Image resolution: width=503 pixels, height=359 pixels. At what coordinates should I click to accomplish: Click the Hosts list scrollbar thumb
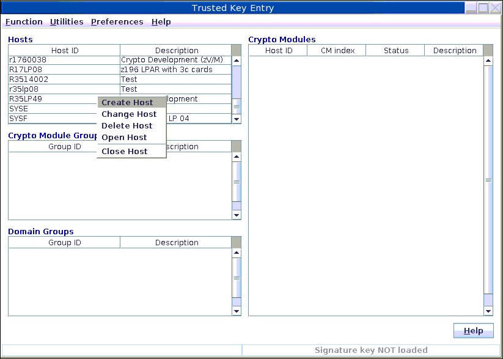tap(237, 106)
